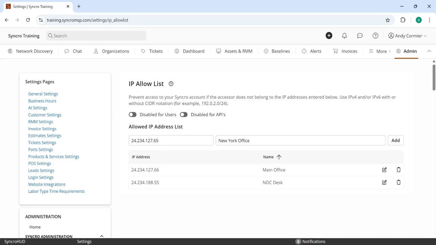Screen dimensions: 436x245
Task: Open General Settings link
Action: pos(43,94)
